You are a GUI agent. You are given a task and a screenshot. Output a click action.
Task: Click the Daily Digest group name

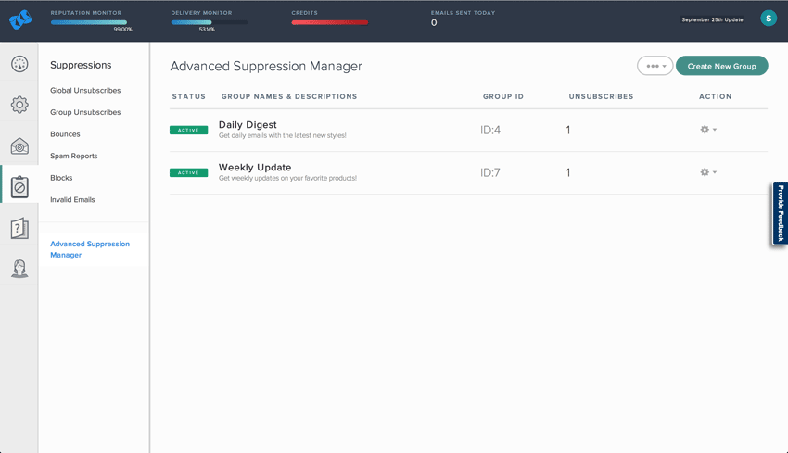(248, 124)
